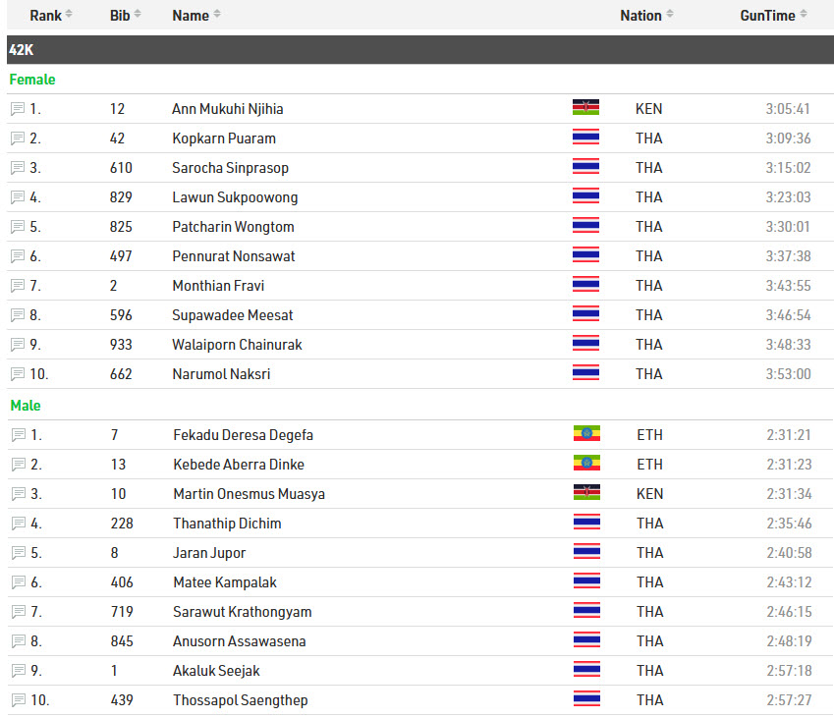Screen dimensions: 834x718
Task: Open comment icon for Ann Mukuhi Njihia
Action: [x=18, y=109]
